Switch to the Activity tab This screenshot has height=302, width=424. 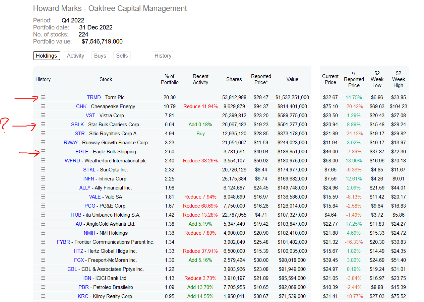pos(75,56)
